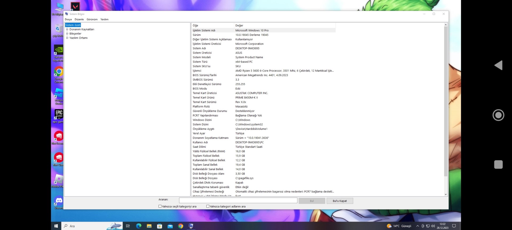Click the Aranan search input field
The height and width of the screenshot is (230, 512).
point(238,200)
